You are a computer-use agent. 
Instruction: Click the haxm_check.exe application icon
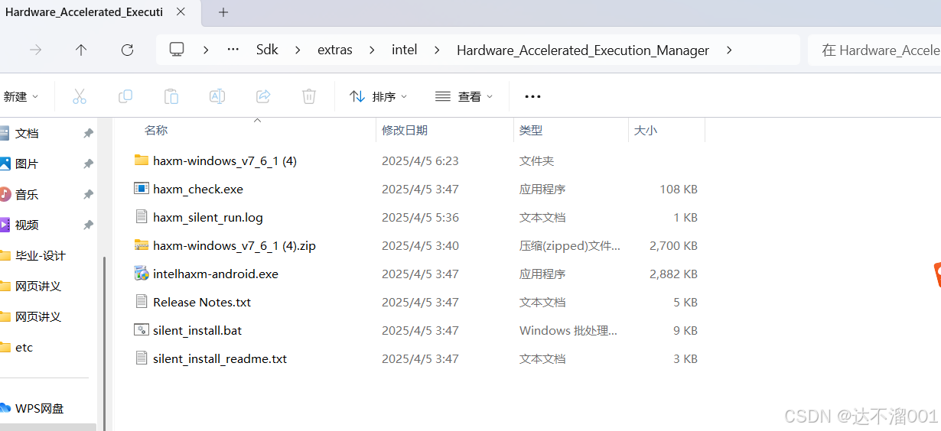pyautogui.click(x=141, y=189)
